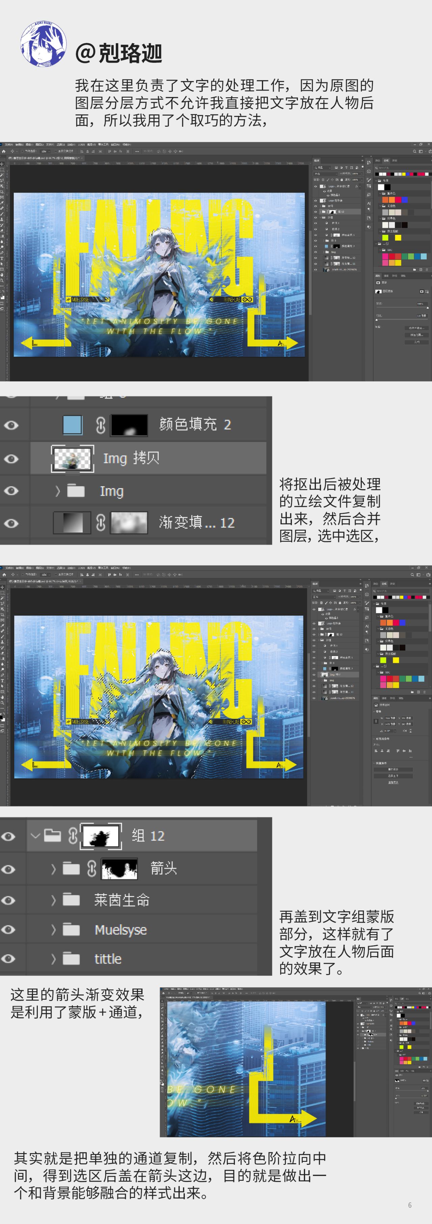
Task: Click the enlarged layer name 'Muelsyse'
Action: [120, 930]
